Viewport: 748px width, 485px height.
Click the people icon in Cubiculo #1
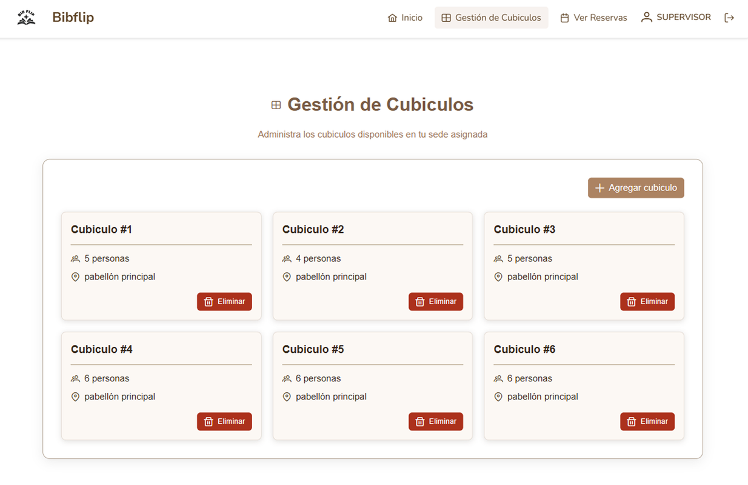tap(75, 259)
